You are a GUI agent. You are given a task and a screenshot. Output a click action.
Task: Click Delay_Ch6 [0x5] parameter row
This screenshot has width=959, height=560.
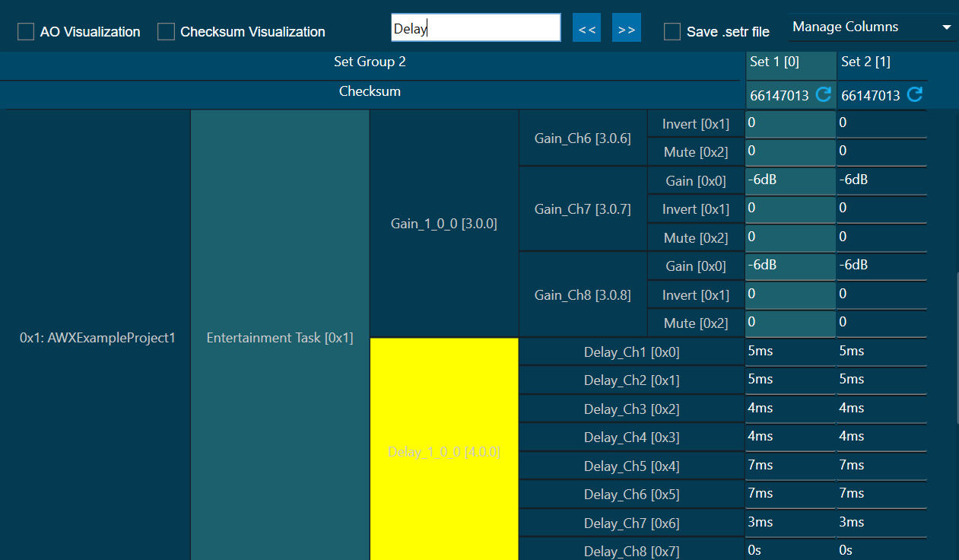(632, 495)
